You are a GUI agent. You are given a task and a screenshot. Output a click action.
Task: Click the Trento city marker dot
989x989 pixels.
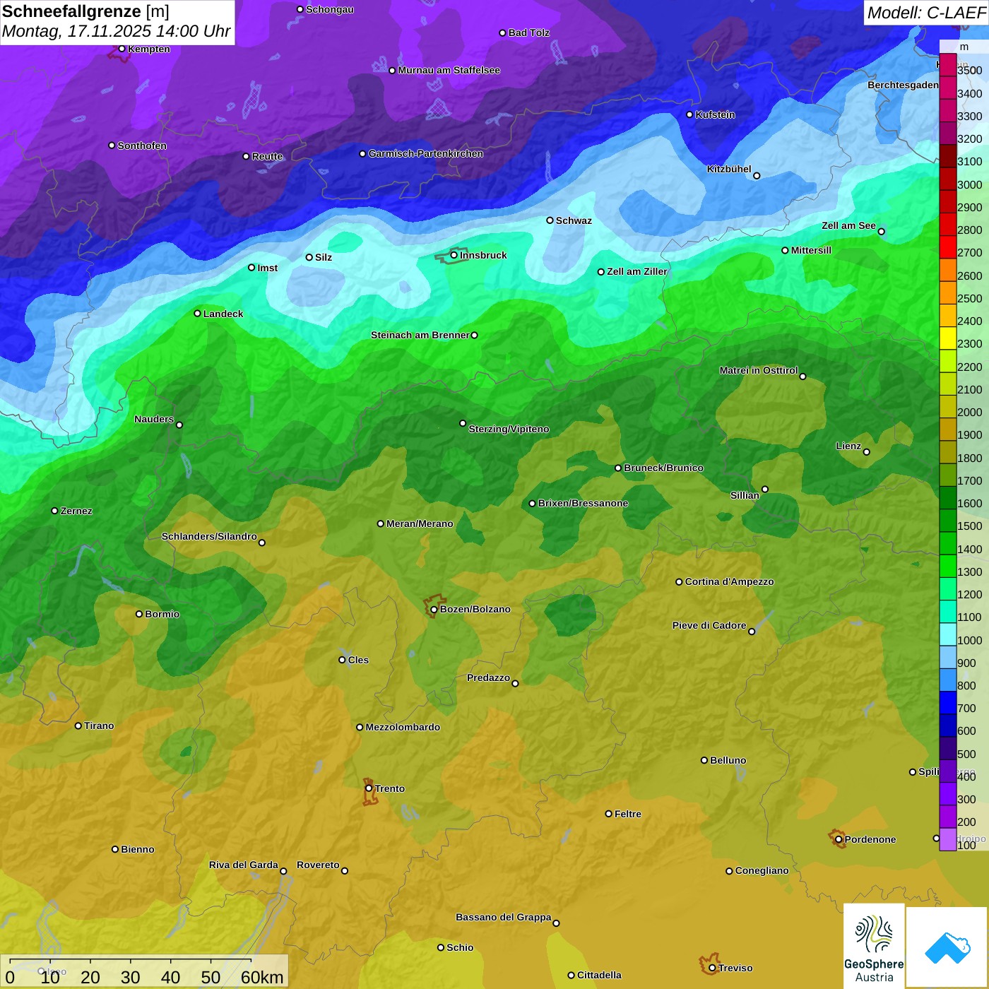click(369, 788)
